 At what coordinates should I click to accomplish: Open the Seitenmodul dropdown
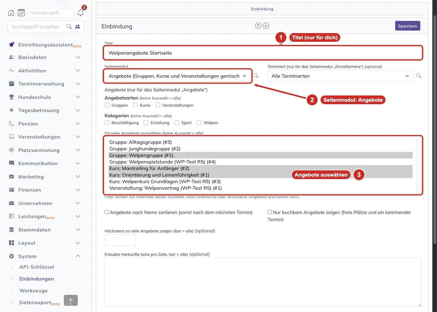[x=178, y=76]
